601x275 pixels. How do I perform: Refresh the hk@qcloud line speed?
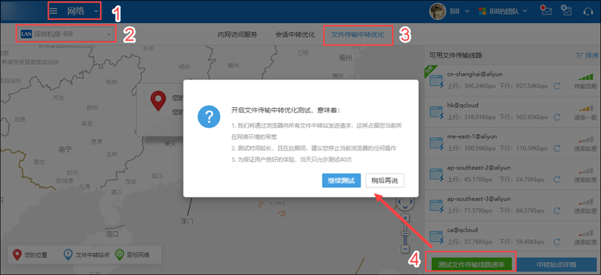(557, 117)
